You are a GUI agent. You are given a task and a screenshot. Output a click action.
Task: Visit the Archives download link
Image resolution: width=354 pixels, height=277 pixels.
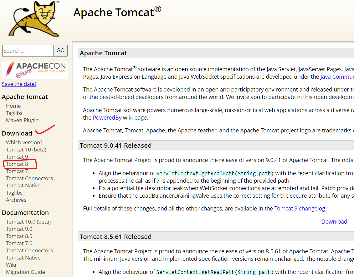pos(16,200)
